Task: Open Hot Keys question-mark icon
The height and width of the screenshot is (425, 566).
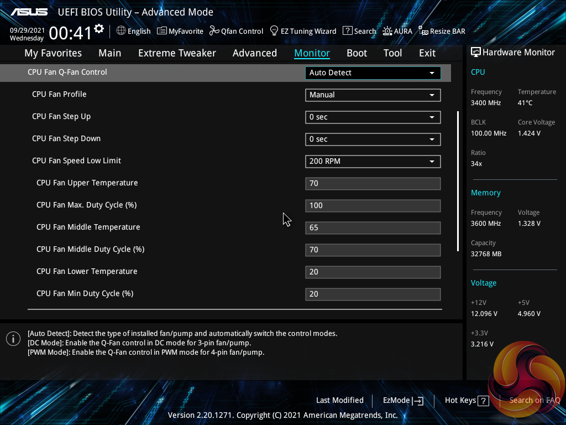Action: [x=483, y=401]
